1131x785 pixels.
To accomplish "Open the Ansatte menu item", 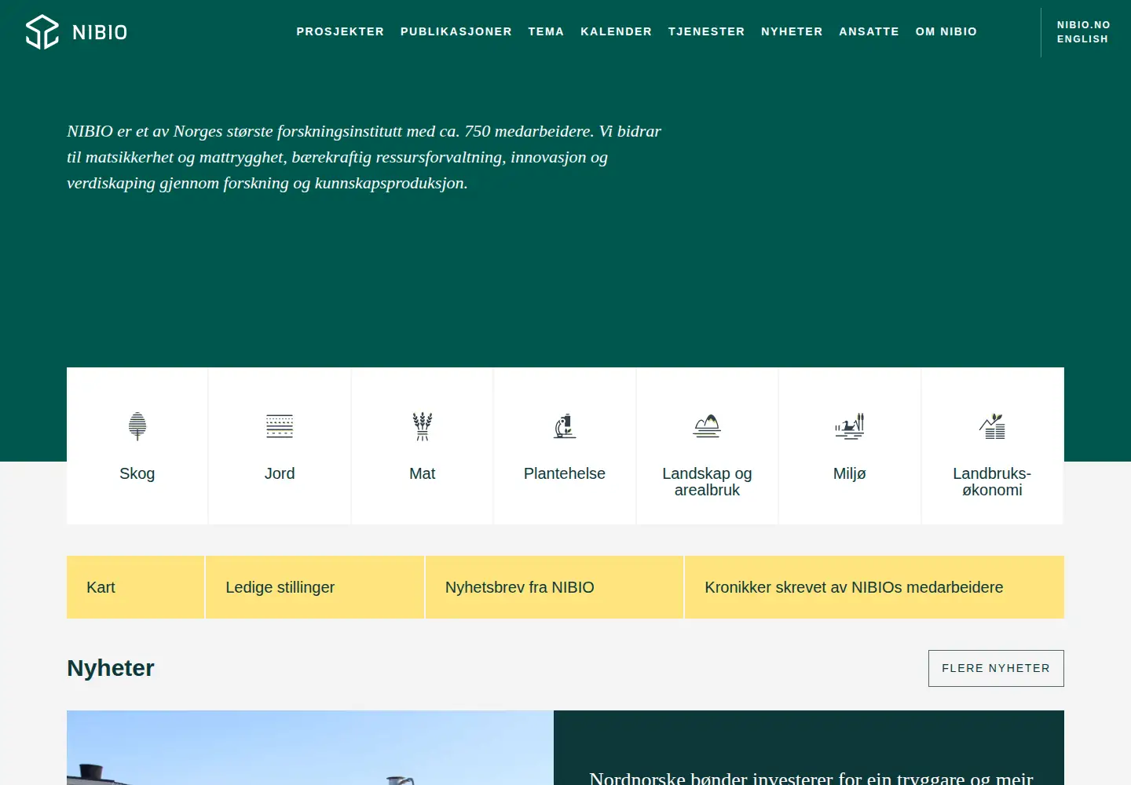I will click(869, 31).
